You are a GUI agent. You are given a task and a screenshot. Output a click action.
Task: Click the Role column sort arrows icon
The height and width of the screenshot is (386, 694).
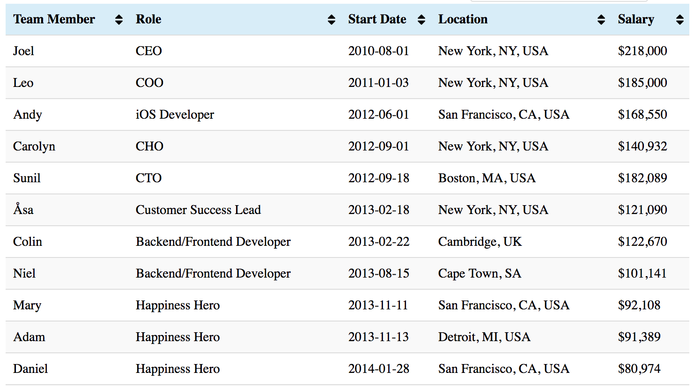point(332,19)
